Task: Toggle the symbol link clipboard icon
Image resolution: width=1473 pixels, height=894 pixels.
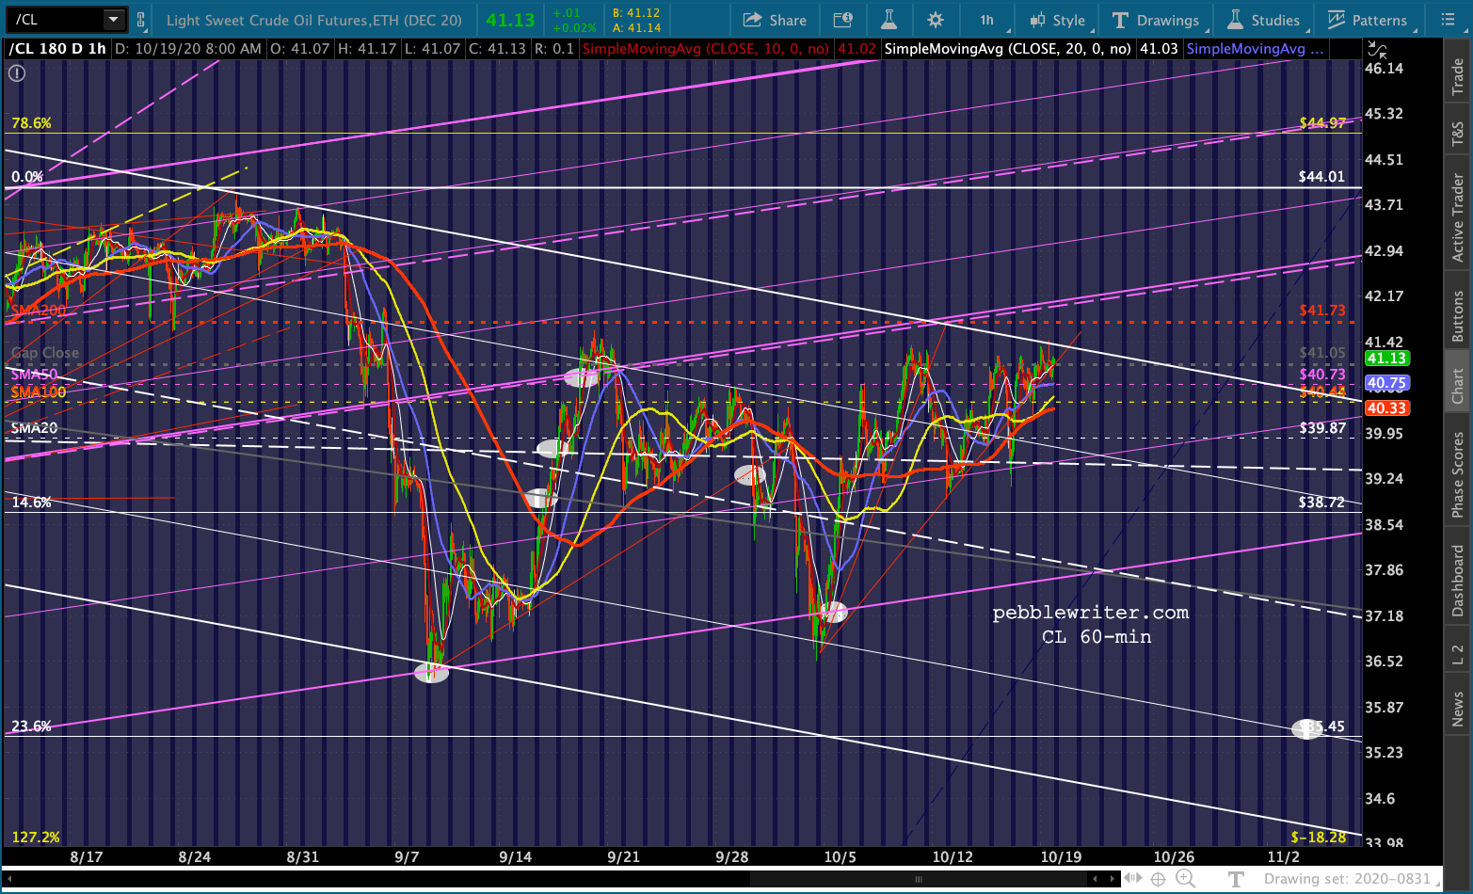Action: [x=141, y=20]
